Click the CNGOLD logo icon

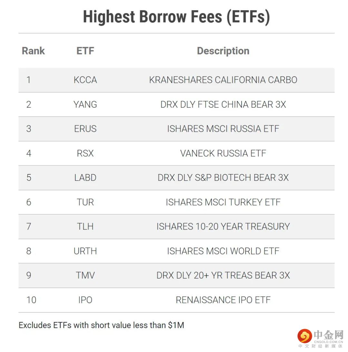tap(304, 336)
